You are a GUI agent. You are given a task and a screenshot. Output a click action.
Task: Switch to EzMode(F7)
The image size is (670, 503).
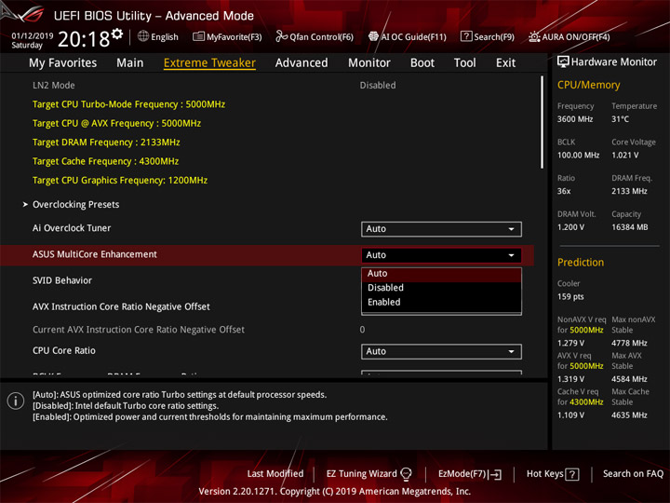pos(470,474)
